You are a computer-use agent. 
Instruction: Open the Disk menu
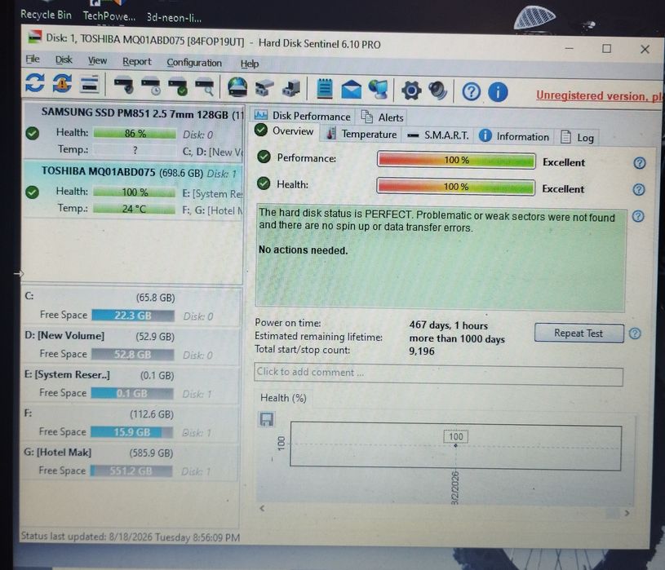(x=64, y=60)
